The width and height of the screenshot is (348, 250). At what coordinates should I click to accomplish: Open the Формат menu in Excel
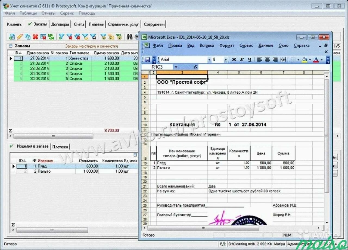coord(226,46)
